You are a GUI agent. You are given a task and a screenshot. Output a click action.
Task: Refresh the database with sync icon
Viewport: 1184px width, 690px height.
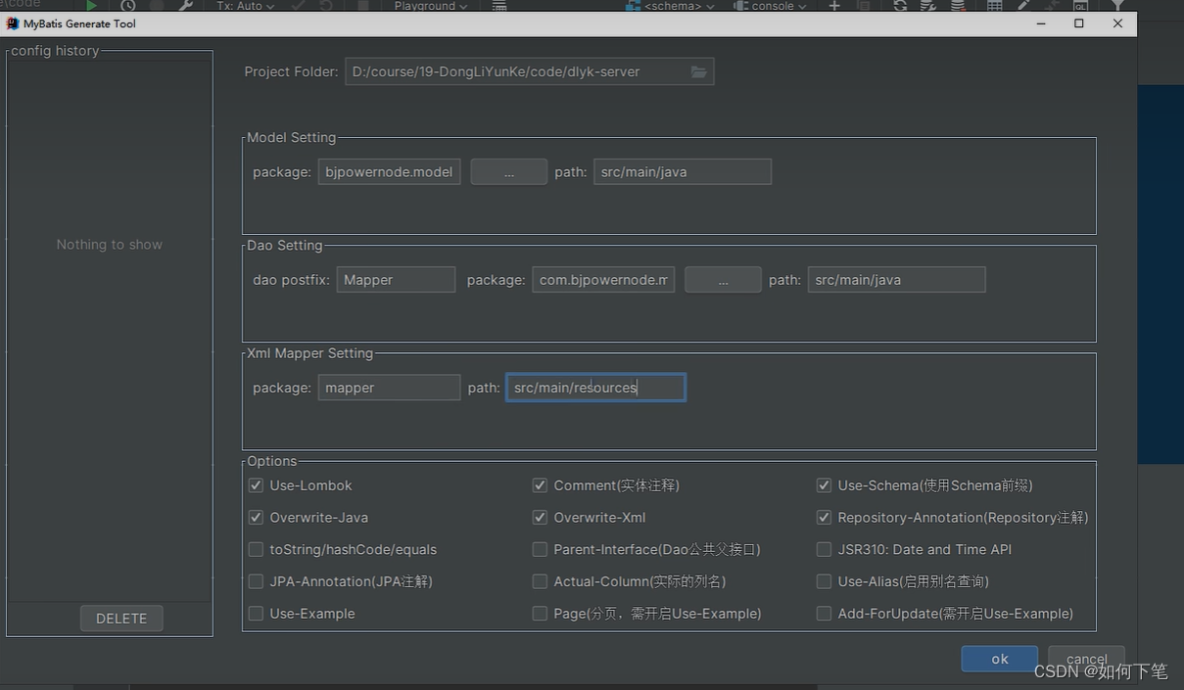click(900, 6)
